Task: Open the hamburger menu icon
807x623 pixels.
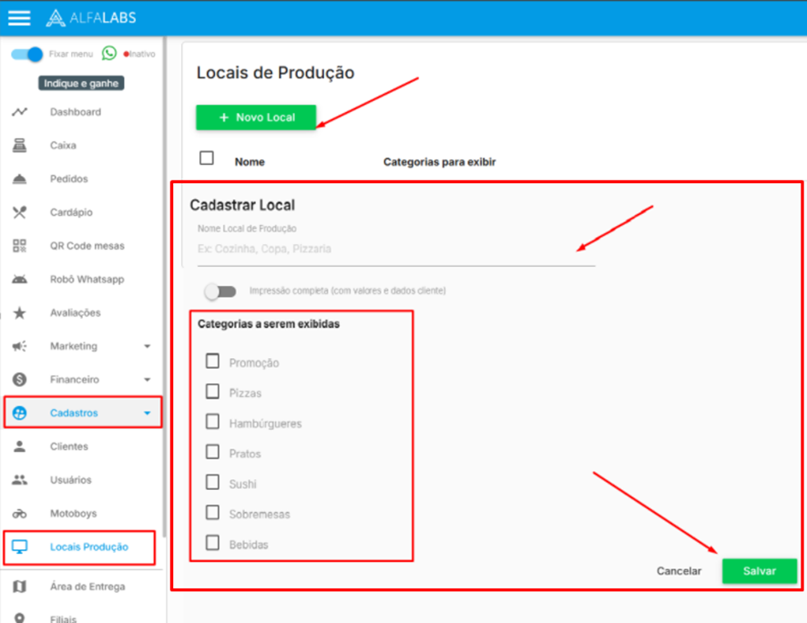Action: tap(19, 18)
